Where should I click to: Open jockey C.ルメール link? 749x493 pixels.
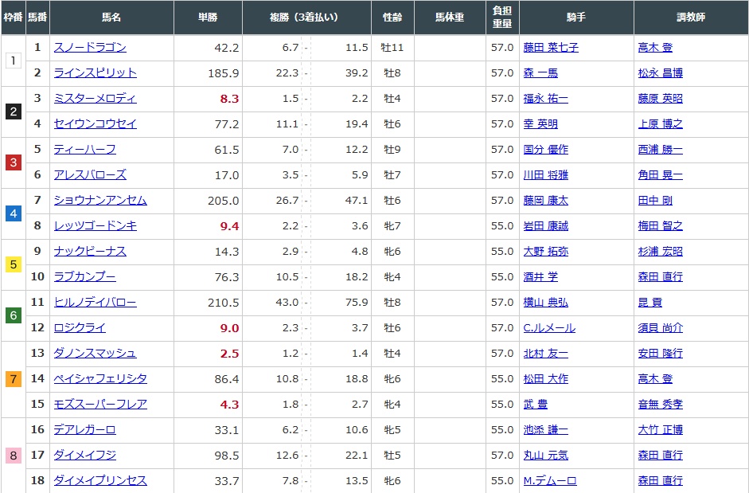tap(549, 328)
